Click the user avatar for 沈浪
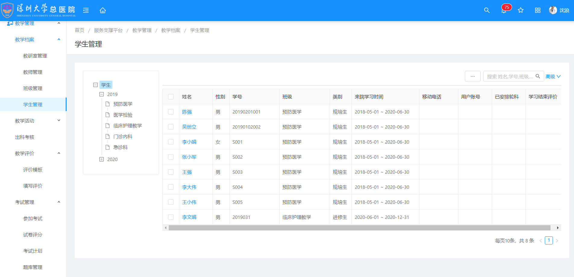The width and height of the screenshot is (574, 277). pyautogui.click(x=553, y=10)
